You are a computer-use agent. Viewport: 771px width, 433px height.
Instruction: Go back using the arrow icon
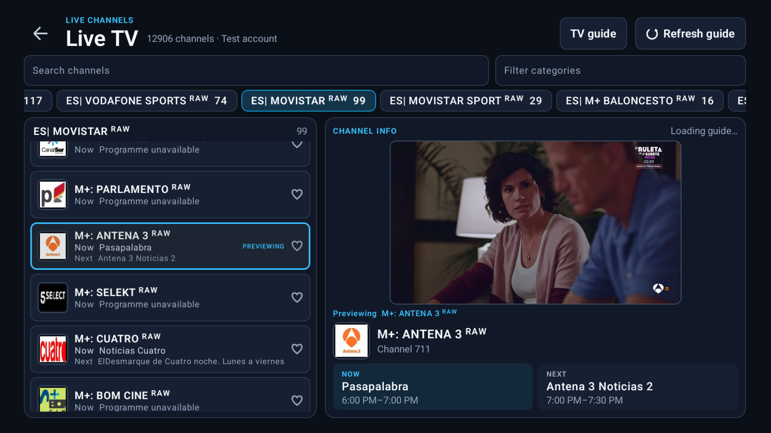[40, 34]
